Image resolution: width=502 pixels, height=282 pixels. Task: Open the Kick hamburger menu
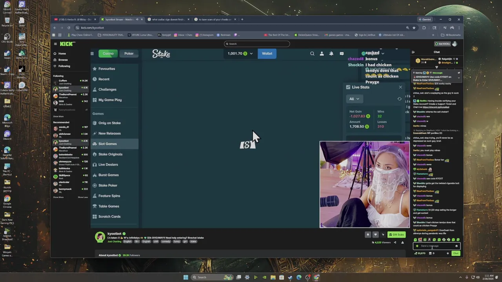pyautogui.click(x=55, y=44)
